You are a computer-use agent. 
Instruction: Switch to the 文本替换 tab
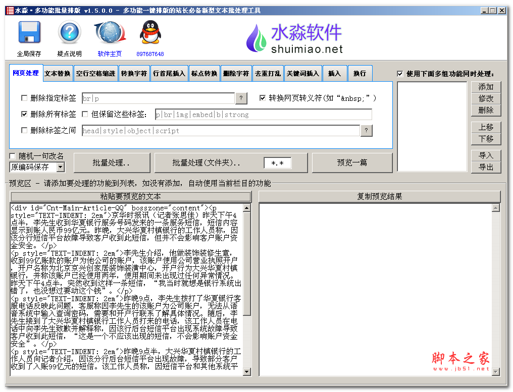[57, 73]
